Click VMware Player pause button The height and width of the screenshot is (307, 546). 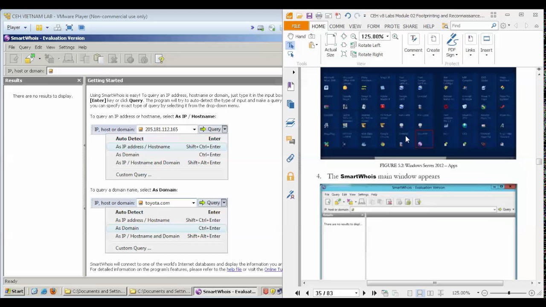click(39, 28)
